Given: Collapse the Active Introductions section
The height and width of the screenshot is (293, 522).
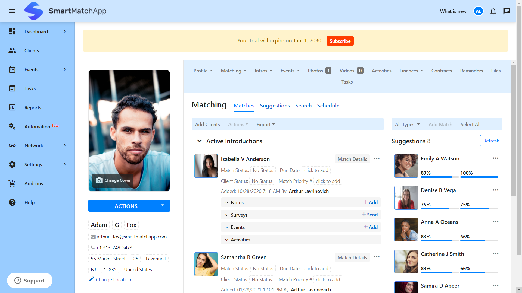Looking at the screenshot, I should pyautogui.click(x=199, y=141).
